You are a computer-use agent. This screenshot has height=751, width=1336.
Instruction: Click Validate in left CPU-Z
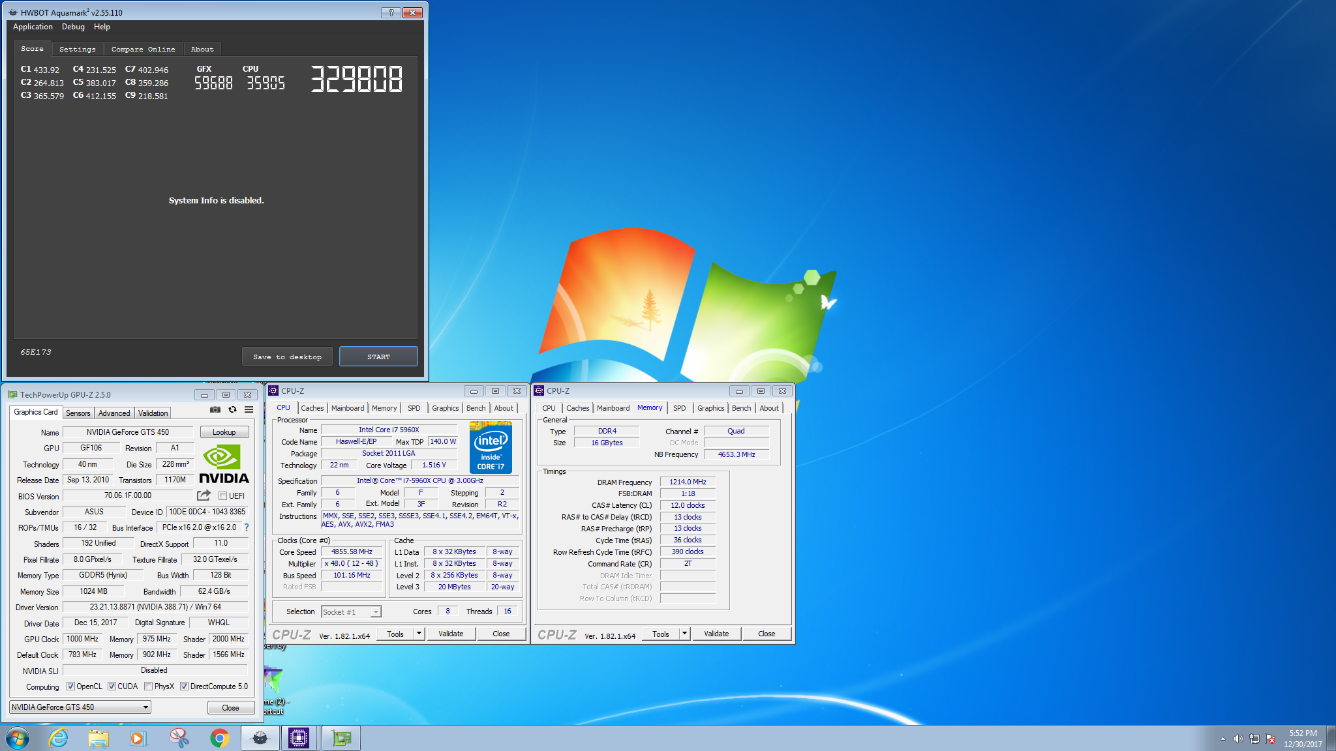[x=451, y=634]
